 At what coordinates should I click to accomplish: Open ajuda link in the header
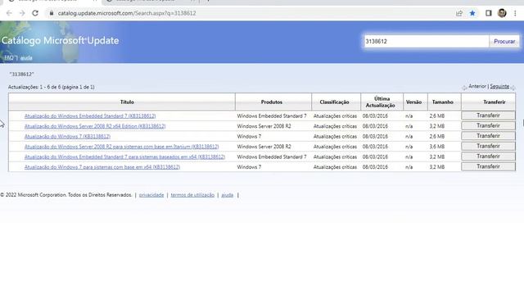click(26, 58)
